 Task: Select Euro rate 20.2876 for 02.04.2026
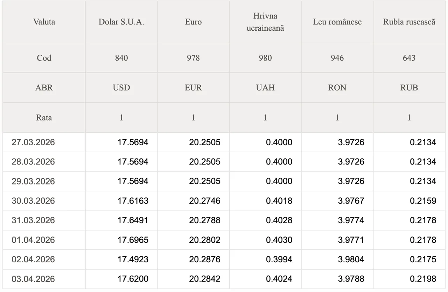click(205, 260)
